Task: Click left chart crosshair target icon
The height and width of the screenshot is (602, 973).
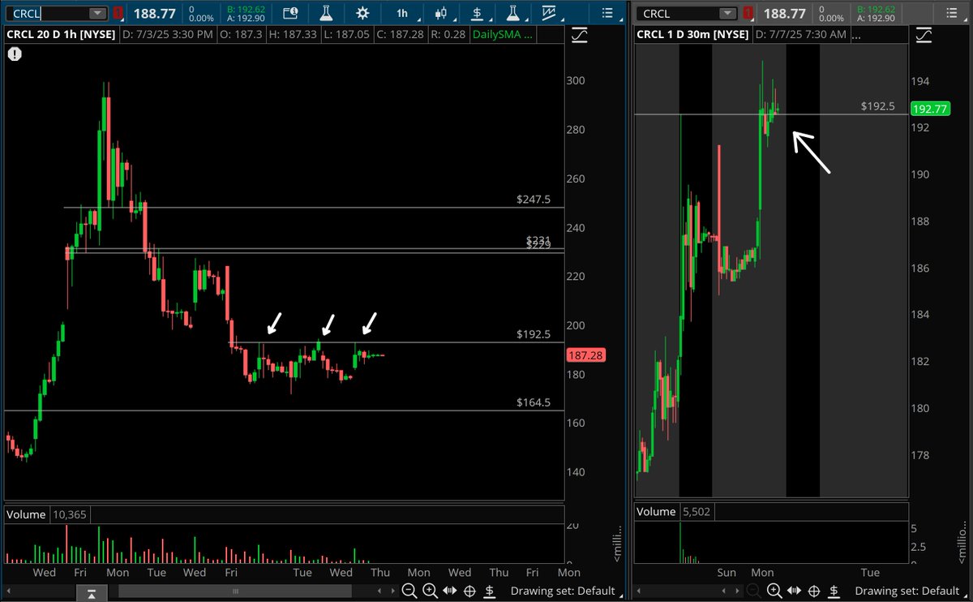Action: tap(471, 591)
